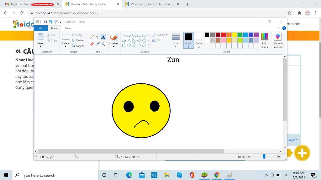Image resolution: width=321 pixels, height=180 pixels.
Task: Click the Chrome address bar URL
Action: tap(68, 13)
